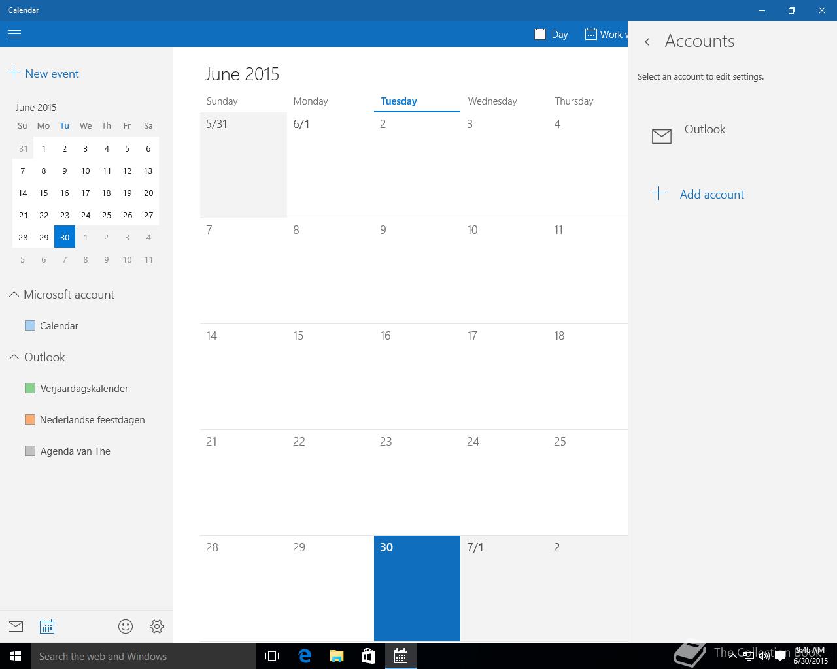This screenshot has width=837, height=669.
Task: Pick June 19 in the mini calendar
Action: point(128,193)
